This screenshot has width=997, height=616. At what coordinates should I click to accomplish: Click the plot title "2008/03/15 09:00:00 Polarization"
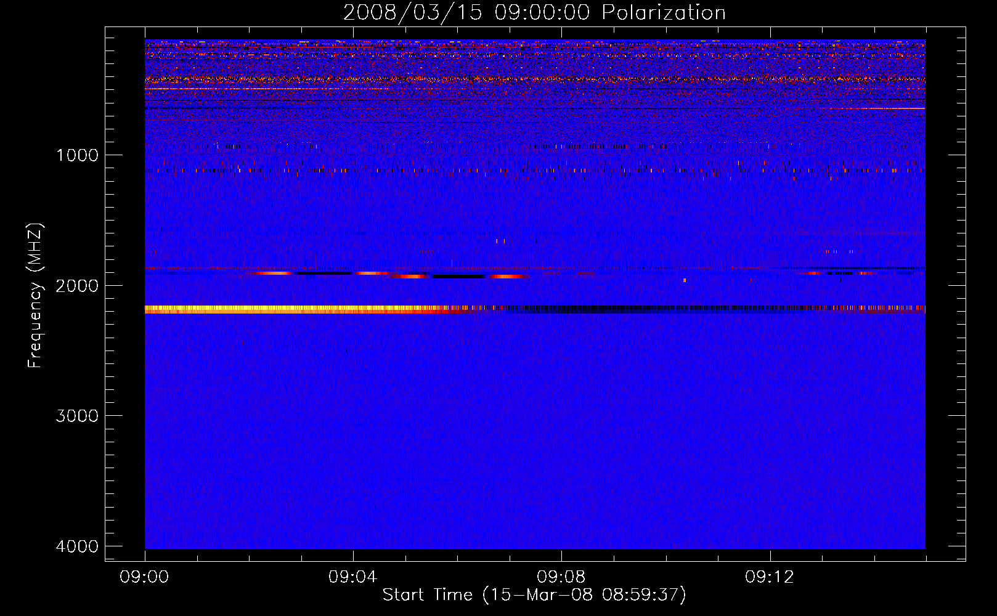[534, 12]
